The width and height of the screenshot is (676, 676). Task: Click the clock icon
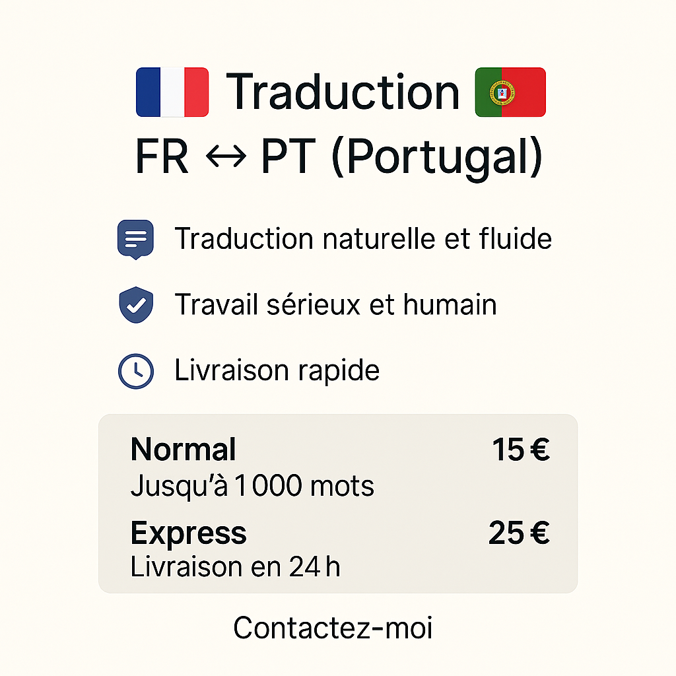[136, 371]
